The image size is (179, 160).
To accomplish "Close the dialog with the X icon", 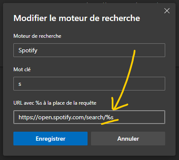I will (x=167, y=11).
